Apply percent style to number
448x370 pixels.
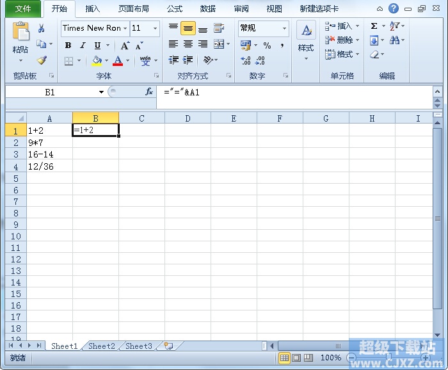pyautogui.click(x=267, y=45)
